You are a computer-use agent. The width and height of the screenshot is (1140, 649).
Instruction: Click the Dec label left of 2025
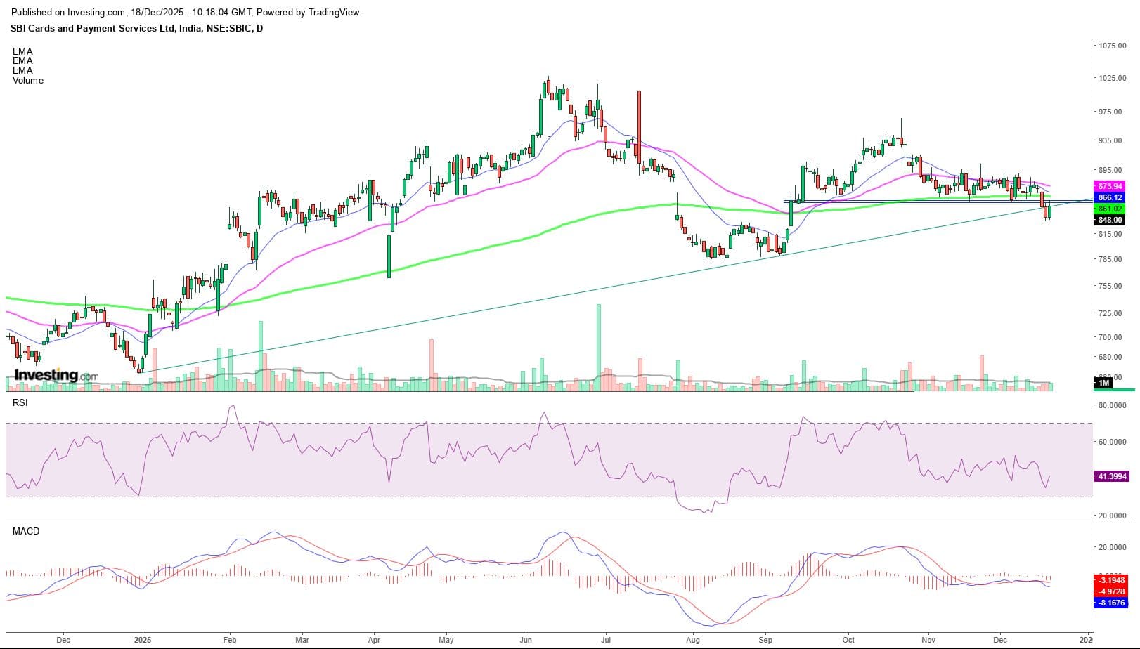tap(63, 640)
